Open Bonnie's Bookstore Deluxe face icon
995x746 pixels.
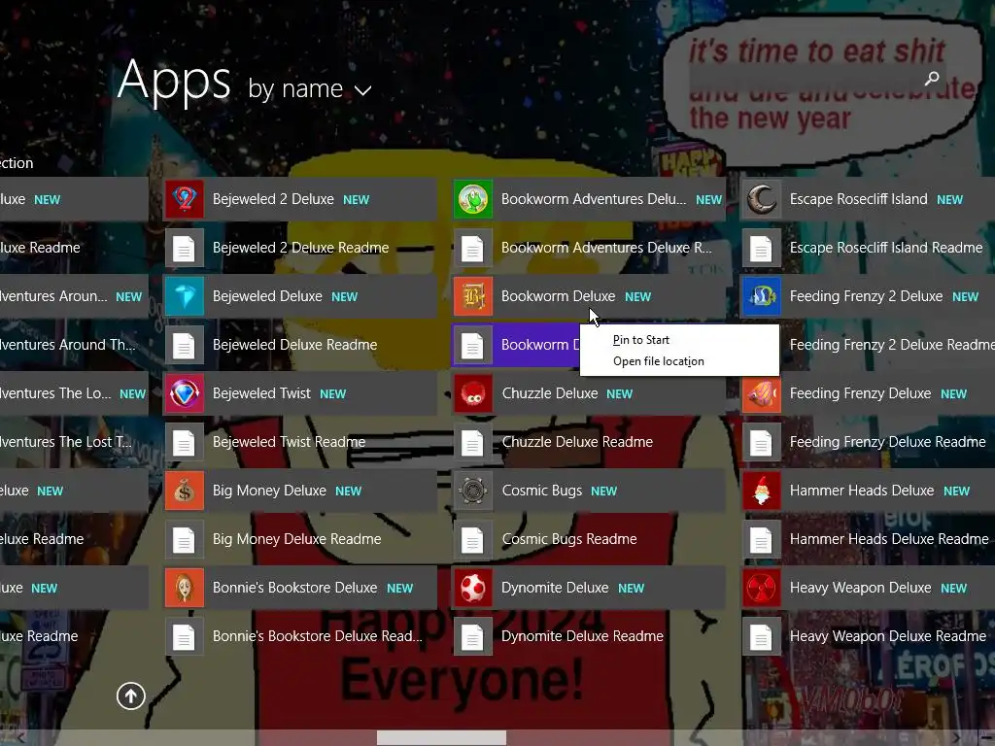tap(184, 588)
